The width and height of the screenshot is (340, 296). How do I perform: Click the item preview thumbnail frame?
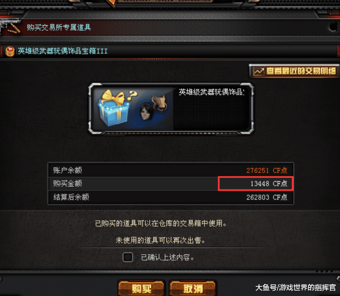pos(171,108)
